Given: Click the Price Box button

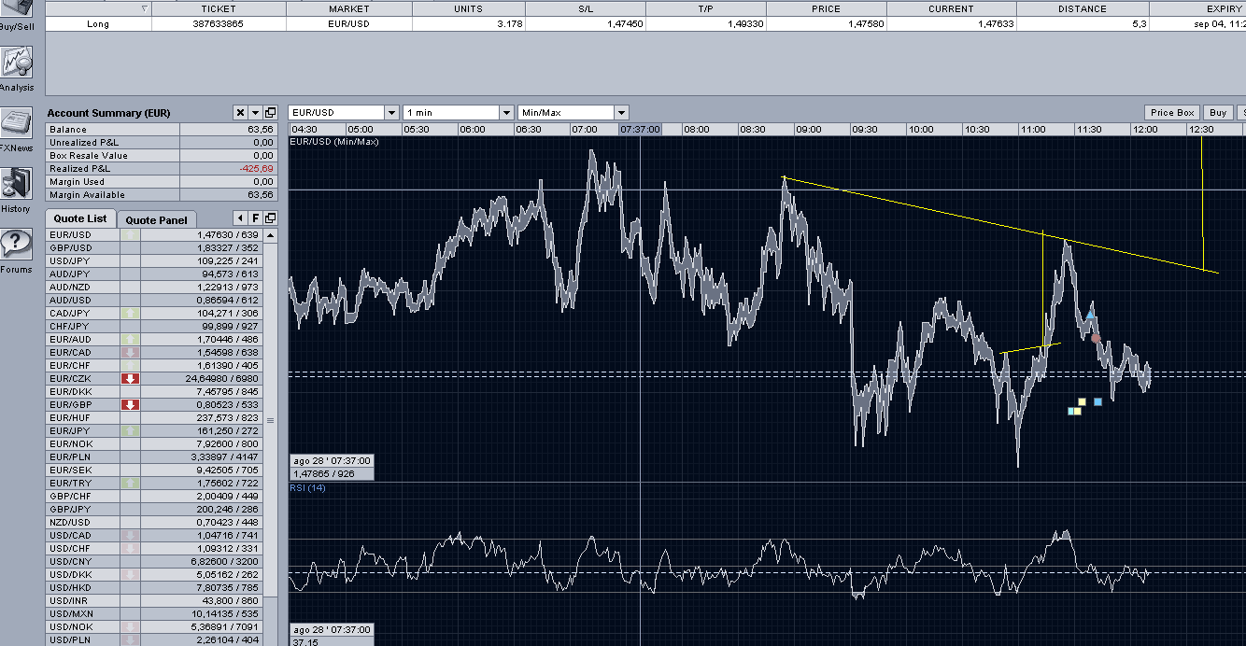Looking at the screenshot, I should click(x=1172, y=113).
